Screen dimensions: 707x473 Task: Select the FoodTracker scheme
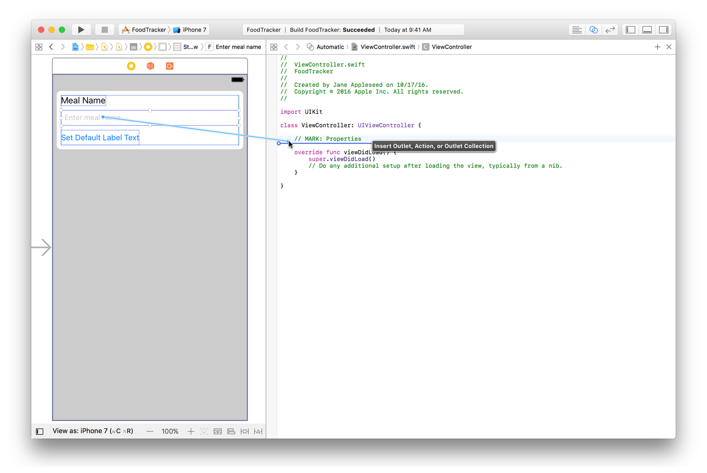tap(144, 30)
